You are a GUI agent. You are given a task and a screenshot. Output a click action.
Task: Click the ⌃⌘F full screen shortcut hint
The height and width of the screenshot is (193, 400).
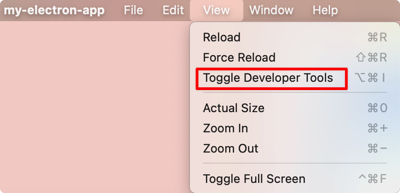click(373, 179)
